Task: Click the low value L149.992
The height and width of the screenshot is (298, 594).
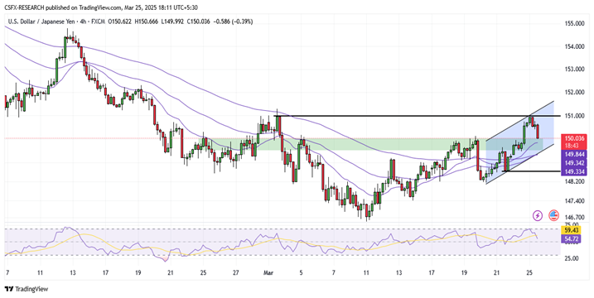Action: (172, 22)
